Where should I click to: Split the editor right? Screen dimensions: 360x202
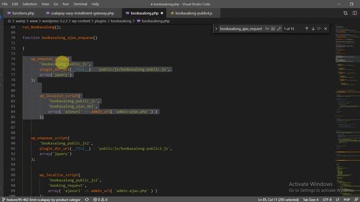tap(355, 13)
